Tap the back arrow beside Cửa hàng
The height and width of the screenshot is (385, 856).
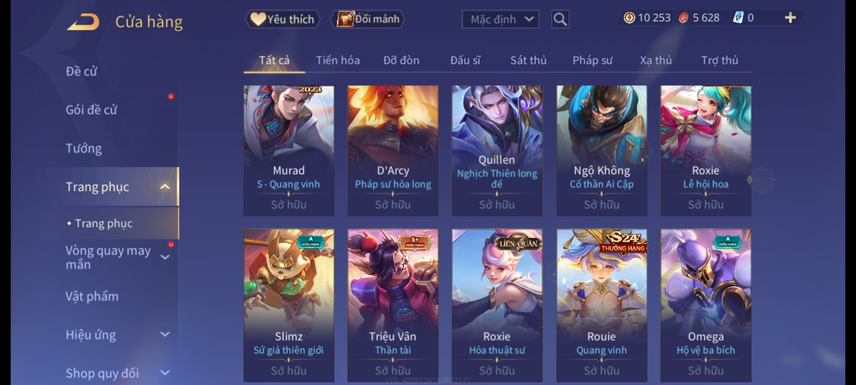click(x=83, y=21)
